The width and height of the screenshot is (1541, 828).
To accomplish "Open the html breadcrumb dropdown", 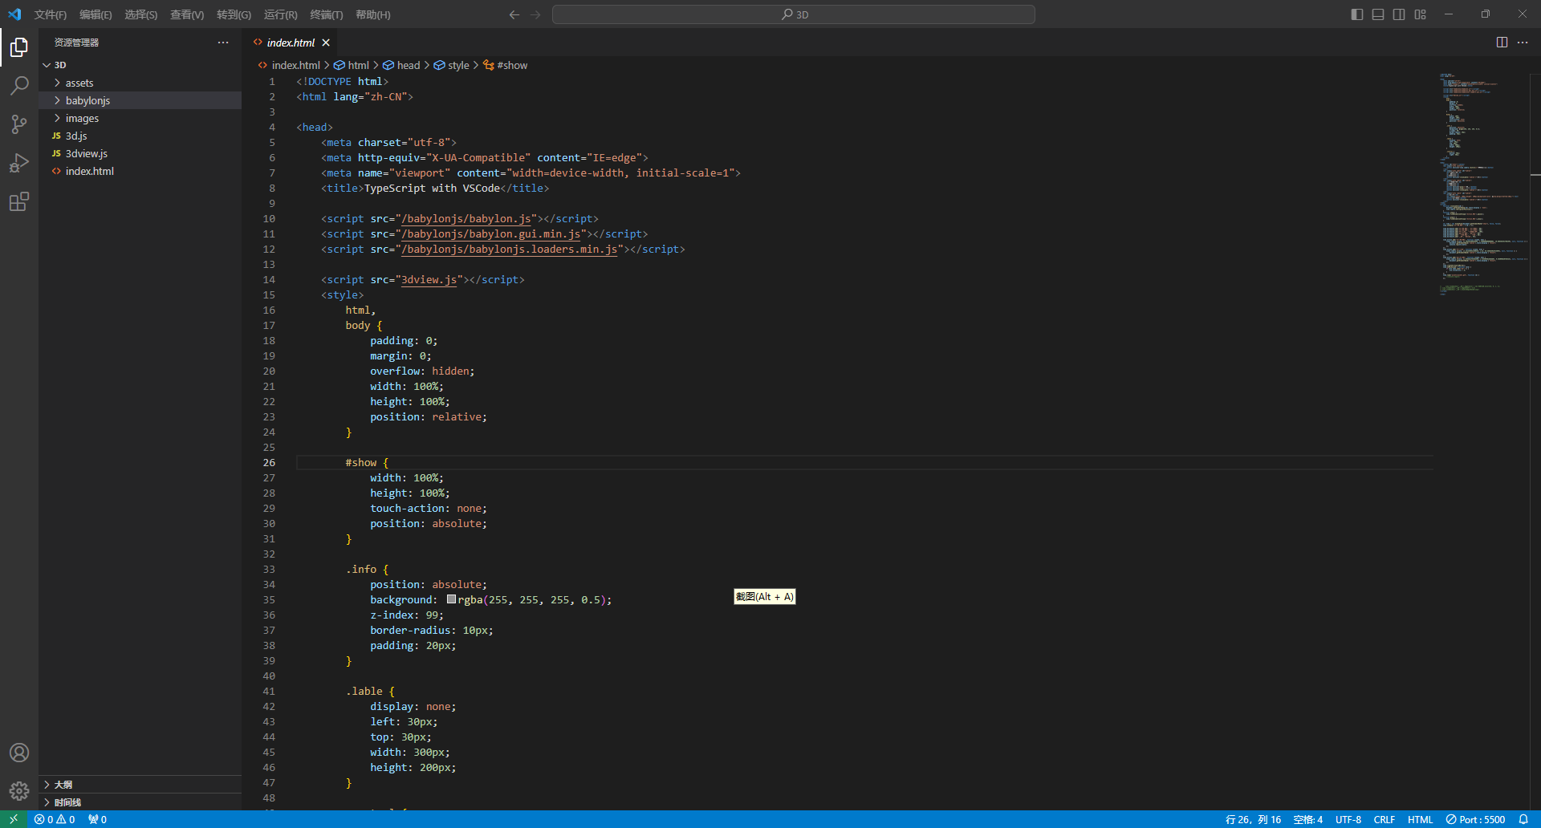I will pyautogui.click(x=352, y=66).
